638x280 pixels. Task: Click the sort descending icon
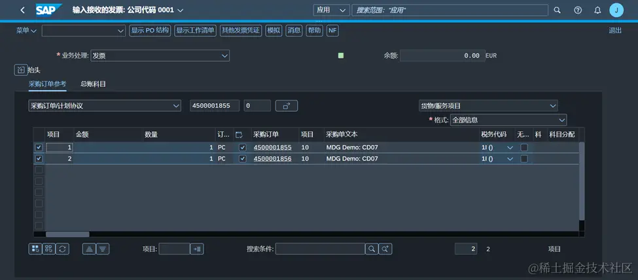click(103, 249)
